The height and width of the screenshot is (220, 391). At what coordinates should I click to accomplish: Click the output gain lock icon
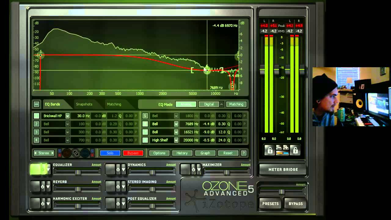295,150
